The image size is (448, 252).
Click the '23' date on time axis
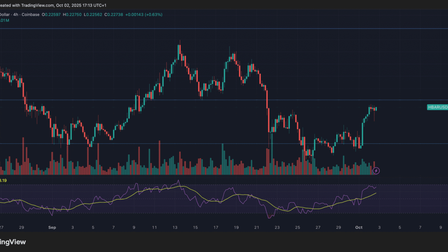coord(277,228)
